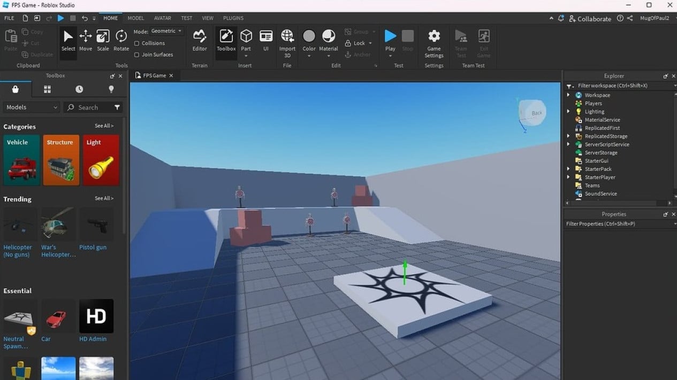Image resolution: width=677 pixels, height=380 pixels.
Task: Click the undo arrow in the quick access bar
Action: point(85,18)
